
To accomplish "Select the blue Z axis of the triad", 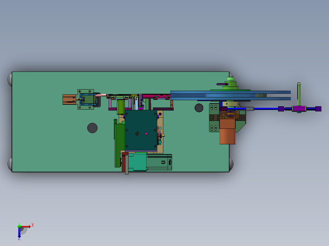I will (19, 233).
